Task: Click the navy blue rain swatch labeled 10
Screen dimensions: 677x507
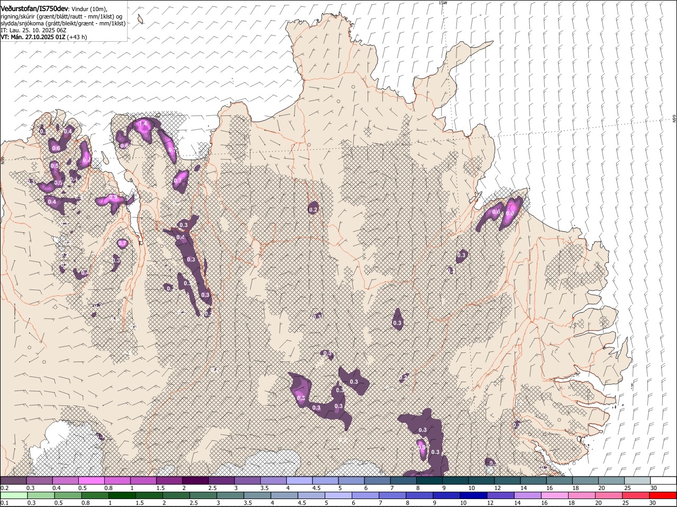Action: (x=473, y=495)
